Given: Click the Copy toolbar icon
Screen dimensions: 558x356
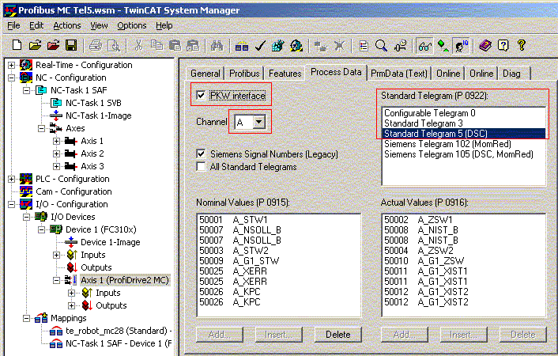Looking at the screenshot, I should click(x=156, y=45).
